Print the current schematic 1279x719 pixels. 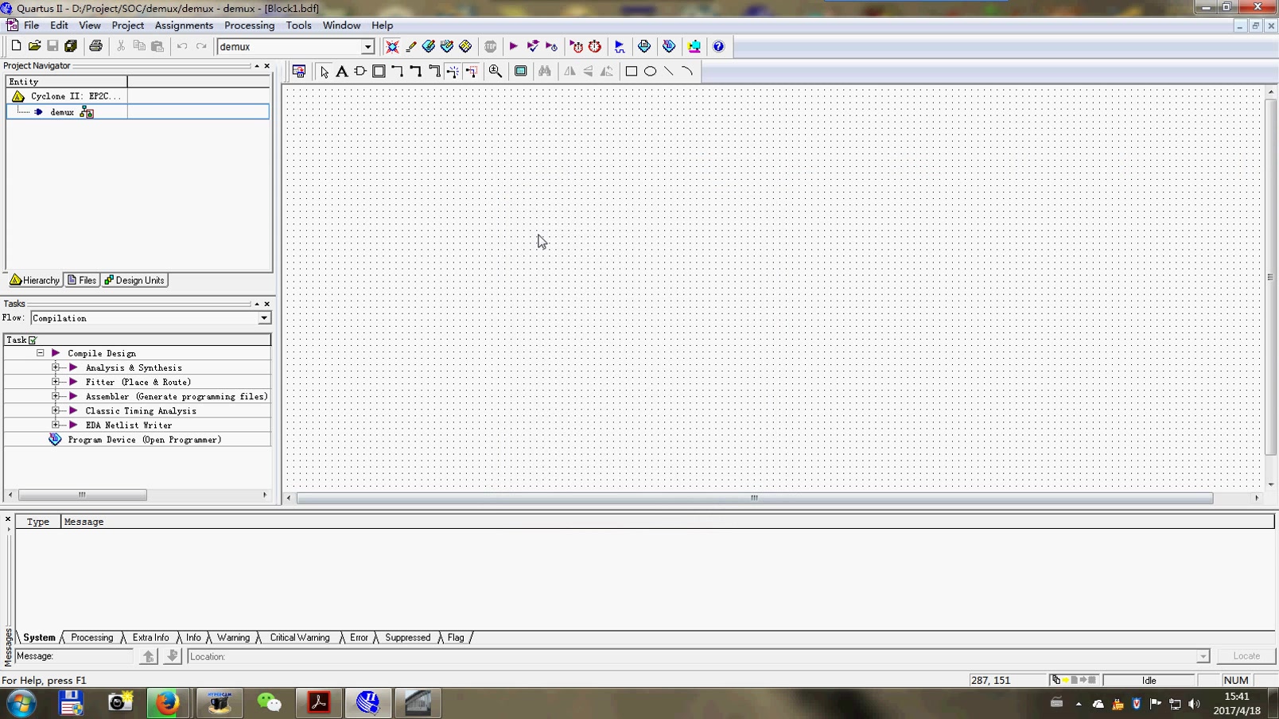click(95, 46)
